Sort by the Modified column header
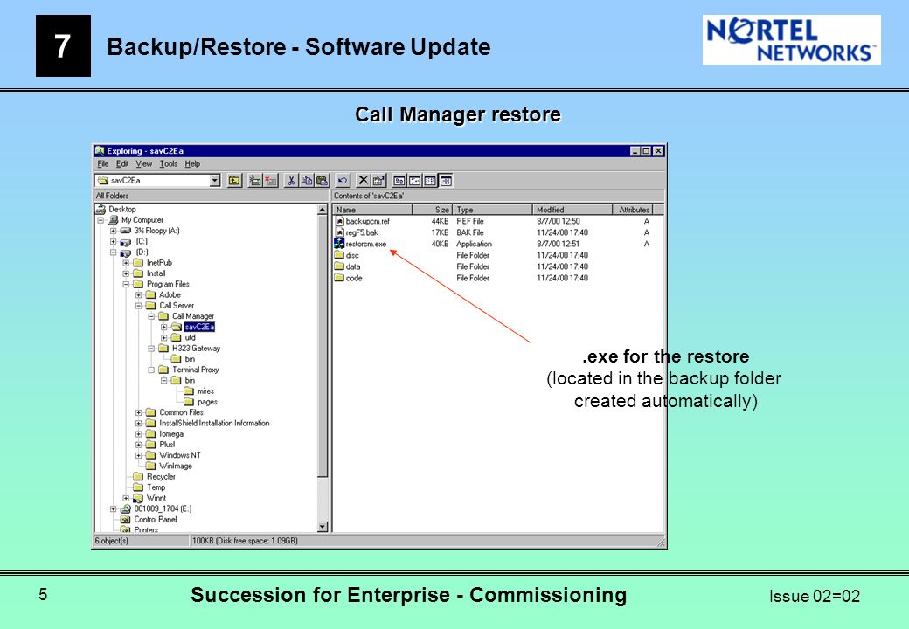909x629 pixels. [572, 210]
